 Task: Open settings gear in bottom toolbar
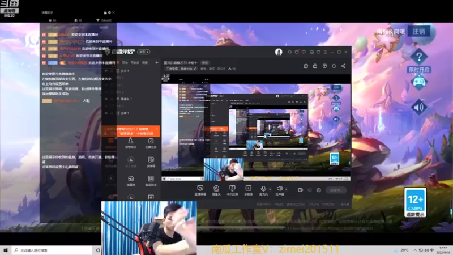pos(319,190)
